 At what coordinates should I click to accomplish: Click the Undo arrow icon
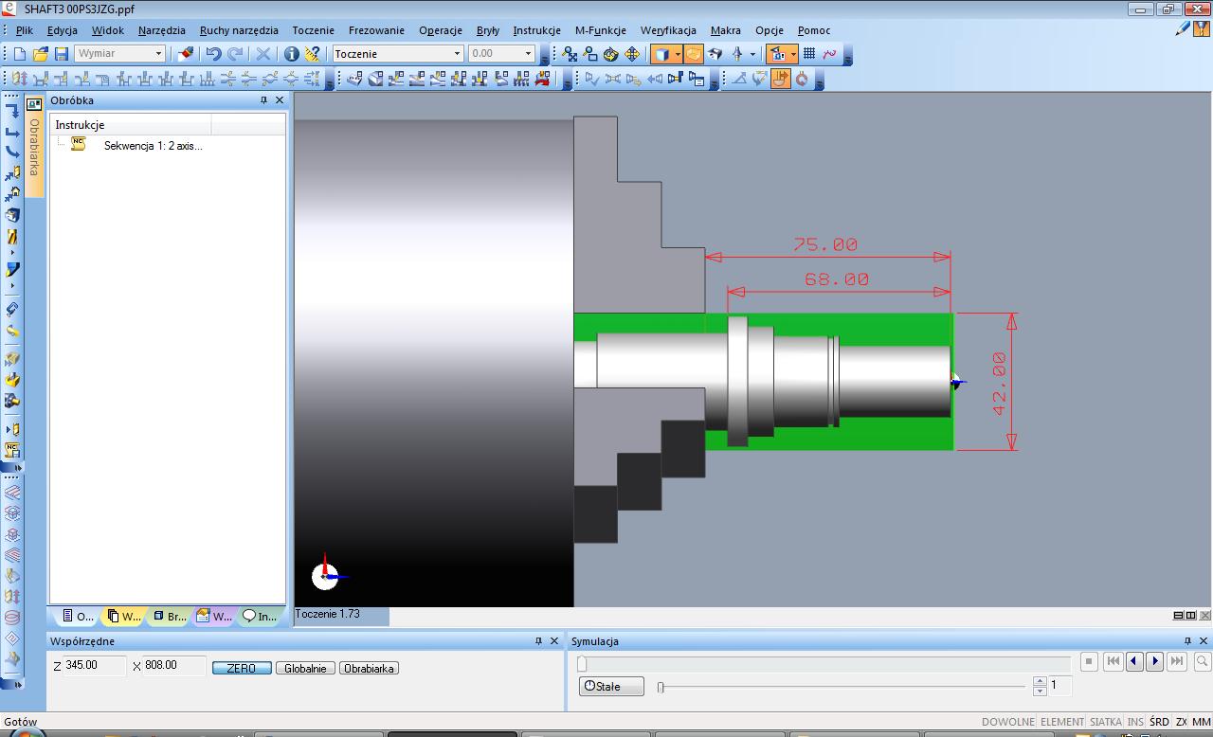(213, 54)
